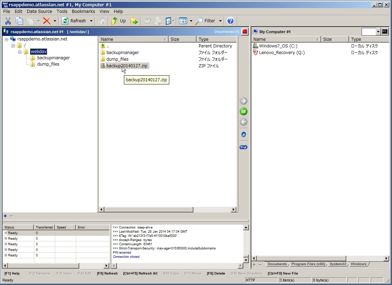Select backupmanager folder in the tree

point(53,58)
